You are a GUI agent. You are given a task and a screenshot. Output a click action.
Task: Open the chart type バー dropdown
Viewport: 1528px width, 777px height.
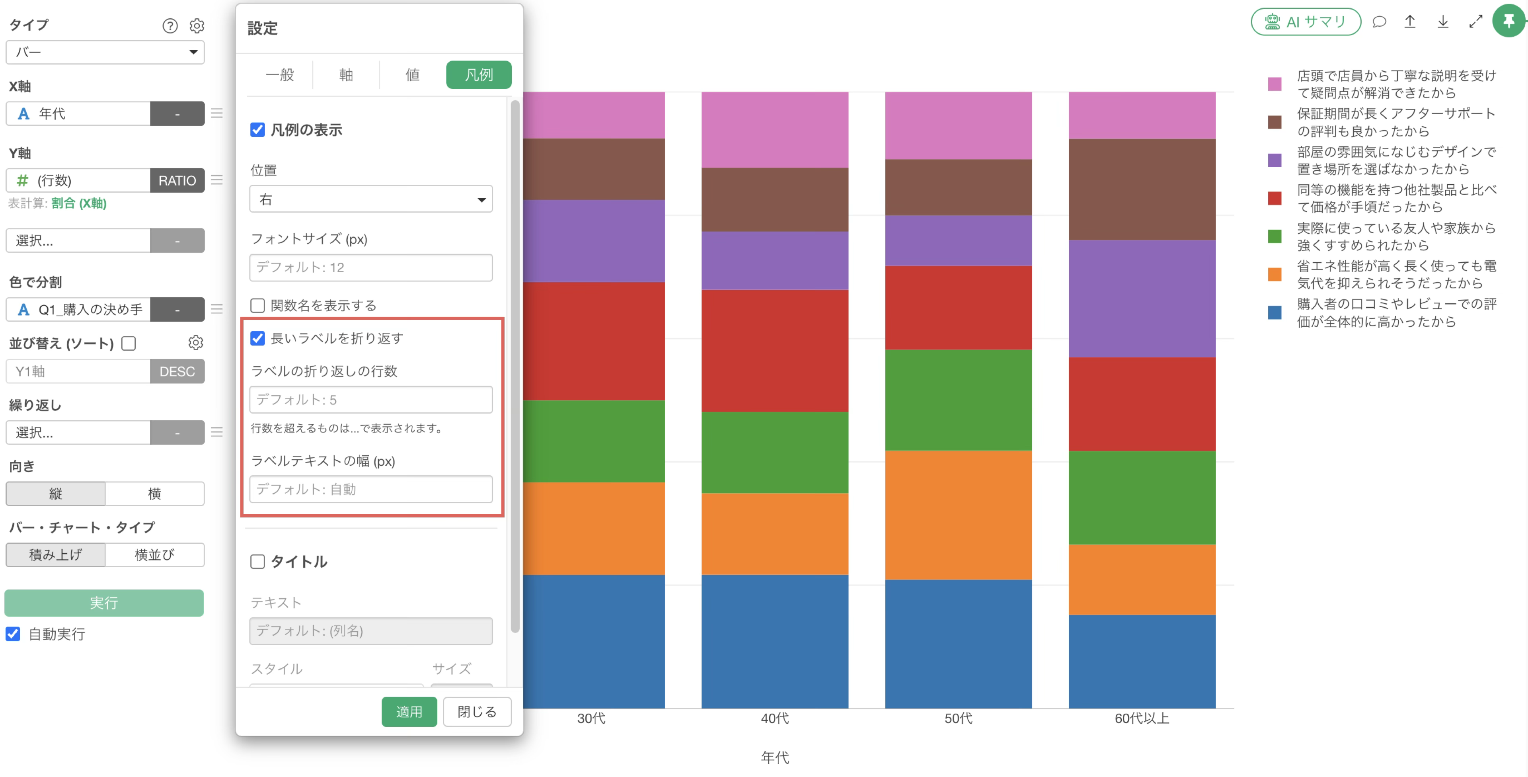pos(105,52)
